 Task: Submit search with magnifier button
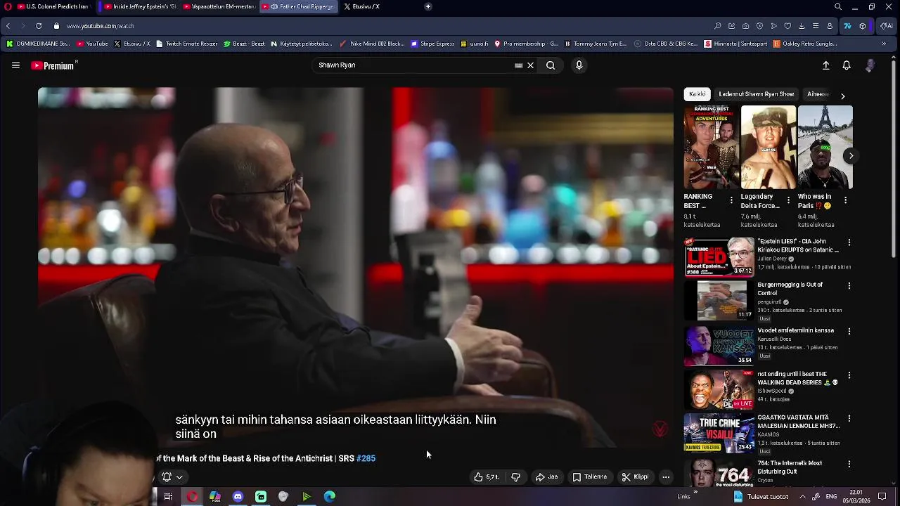(551, 65)
